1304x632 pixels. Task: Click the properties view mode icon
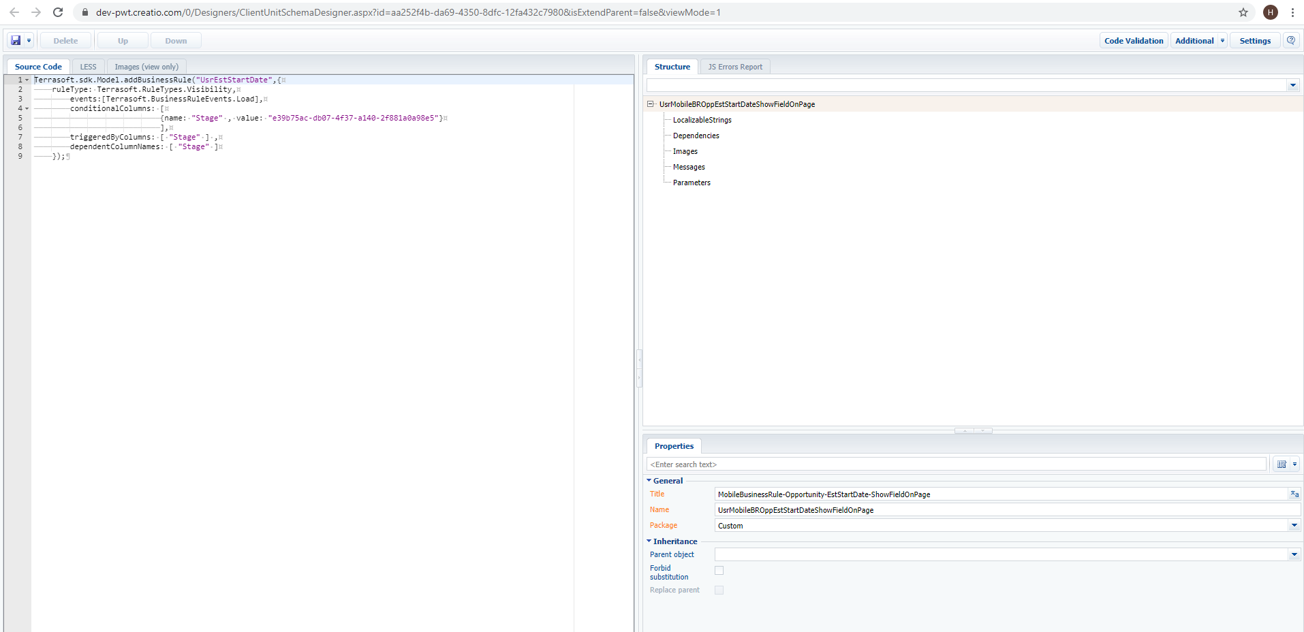1282,464
